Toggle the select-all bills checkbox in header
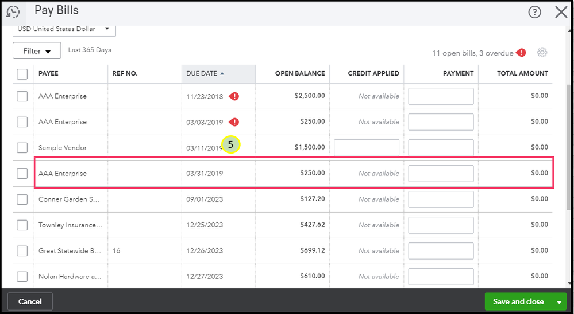This screenshot has height=314, width=574. [x=22, y=73]
